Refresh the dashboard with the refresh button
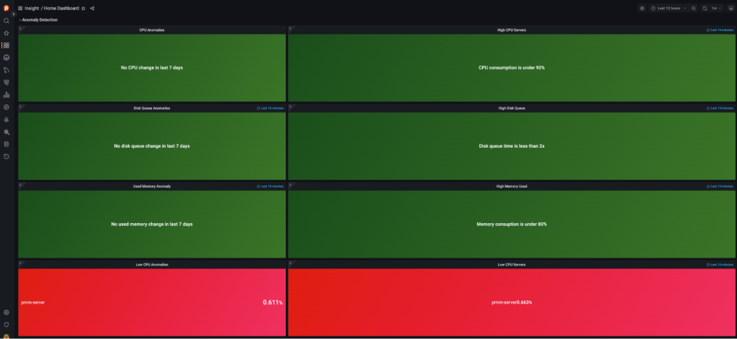This screenshot has height=339, width=737. pyautogui.click(x=705, y=8)
